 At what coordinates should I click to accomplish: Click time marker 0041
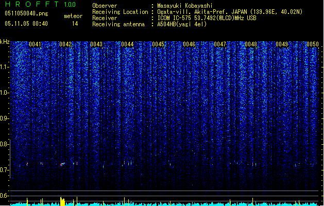pyautogui.click(x=35, y=44)
